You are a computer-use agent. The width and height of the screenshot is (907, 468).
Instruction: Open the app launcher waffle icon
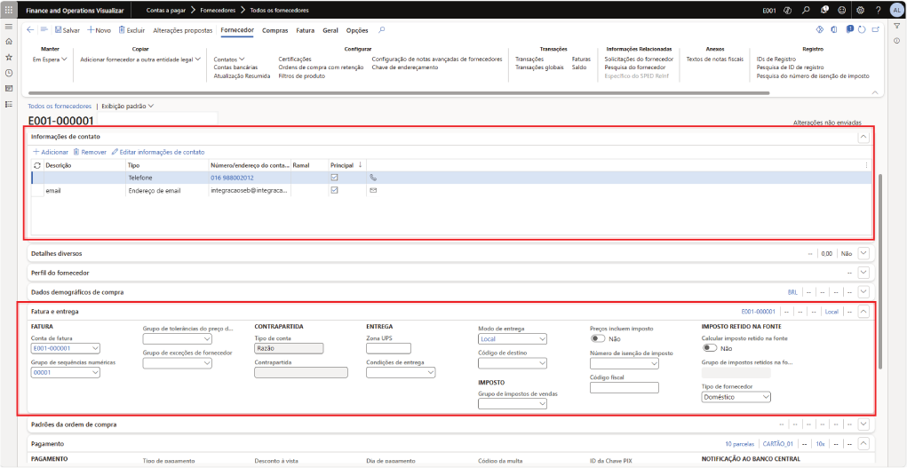(x=9, y=10)
